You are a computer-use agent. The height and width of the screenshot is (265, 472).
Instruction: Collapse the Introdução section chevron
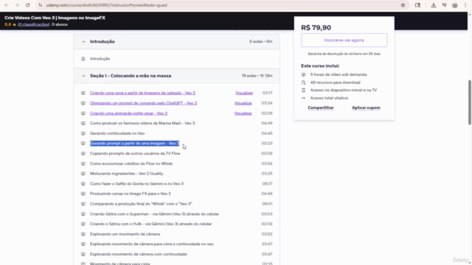coord(83,42)
